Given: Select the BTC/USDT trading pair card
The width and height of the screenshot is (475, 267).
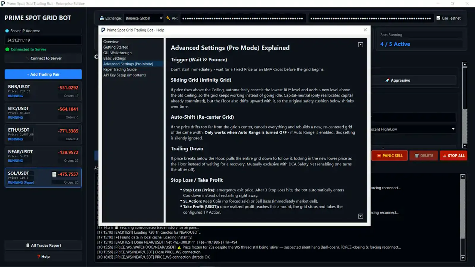Looking at the screenshot, I should tap(43, 113).
